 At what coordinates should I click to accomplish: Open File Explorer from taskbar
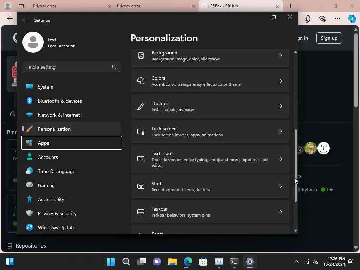172,262
